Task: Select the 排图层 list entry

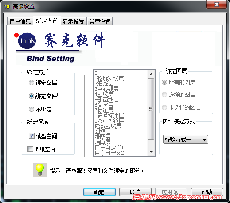Action: point(121,137)
